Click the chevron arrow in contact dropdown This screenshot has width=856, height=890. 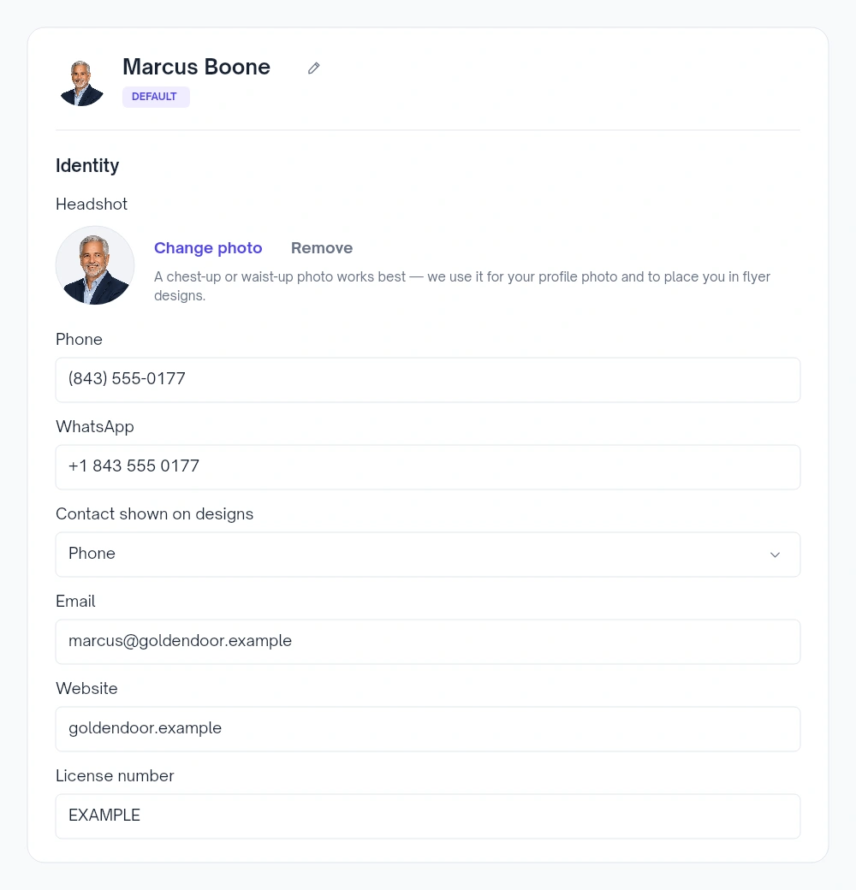(x=775, y=555)
